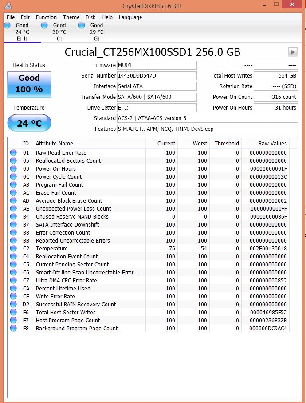Click status orb for Reallocation Event Count
This screenshot has width=306, height=403.
13,257
